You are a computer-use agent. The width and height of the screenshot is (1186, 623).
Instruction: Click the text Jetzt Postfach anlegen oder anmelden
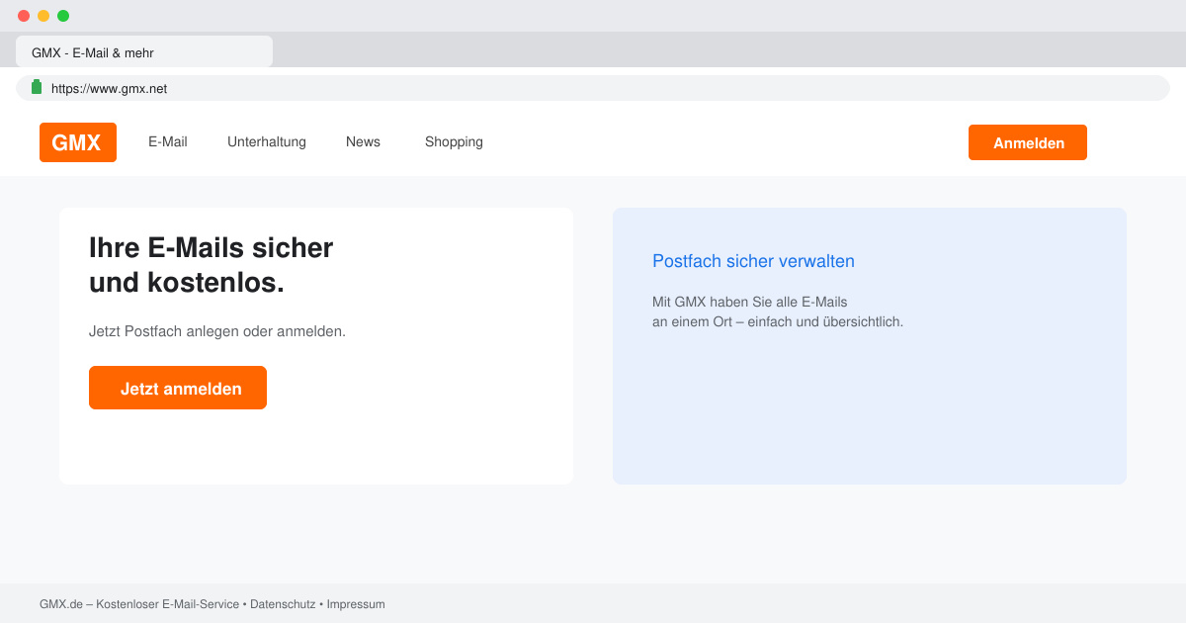[217, 331]
